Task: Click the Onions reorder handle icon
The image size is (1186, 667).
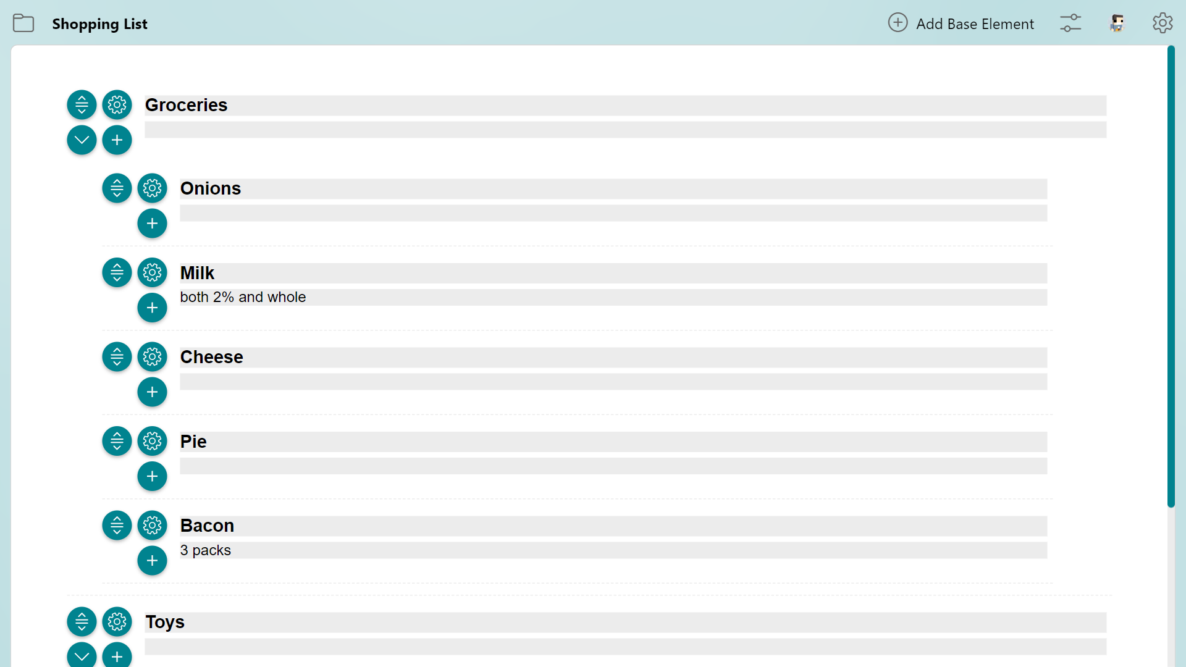Action: (x=117, y=188)
